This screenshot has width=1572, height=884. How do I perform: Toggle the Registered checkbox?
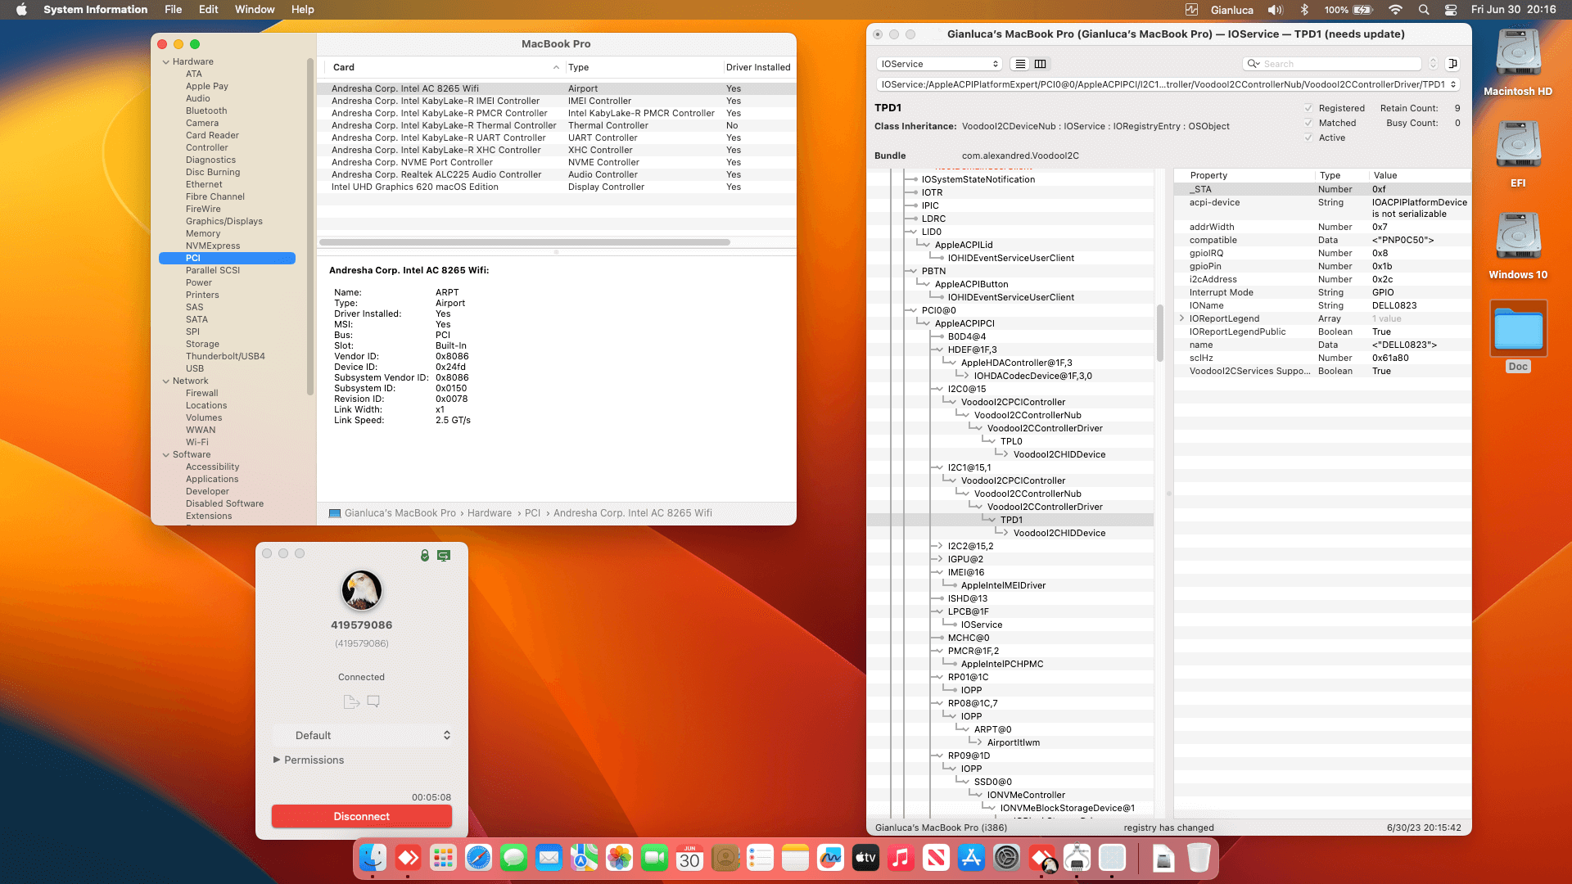tap(1308, 108)
